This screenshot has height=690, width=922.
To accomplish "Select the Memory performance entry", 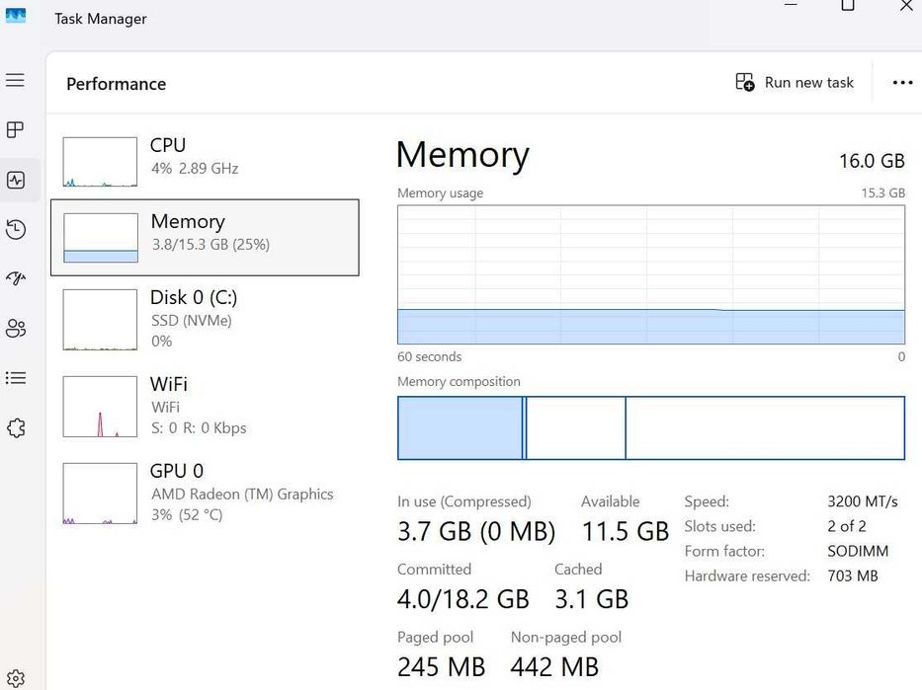I will click(205, 238).
